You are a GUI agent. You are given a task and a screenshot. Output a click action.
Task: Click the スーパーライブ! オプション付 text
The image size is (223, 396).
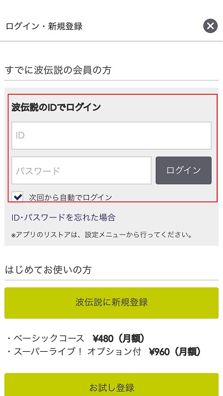pyautogui.click(x=77, y=352)
